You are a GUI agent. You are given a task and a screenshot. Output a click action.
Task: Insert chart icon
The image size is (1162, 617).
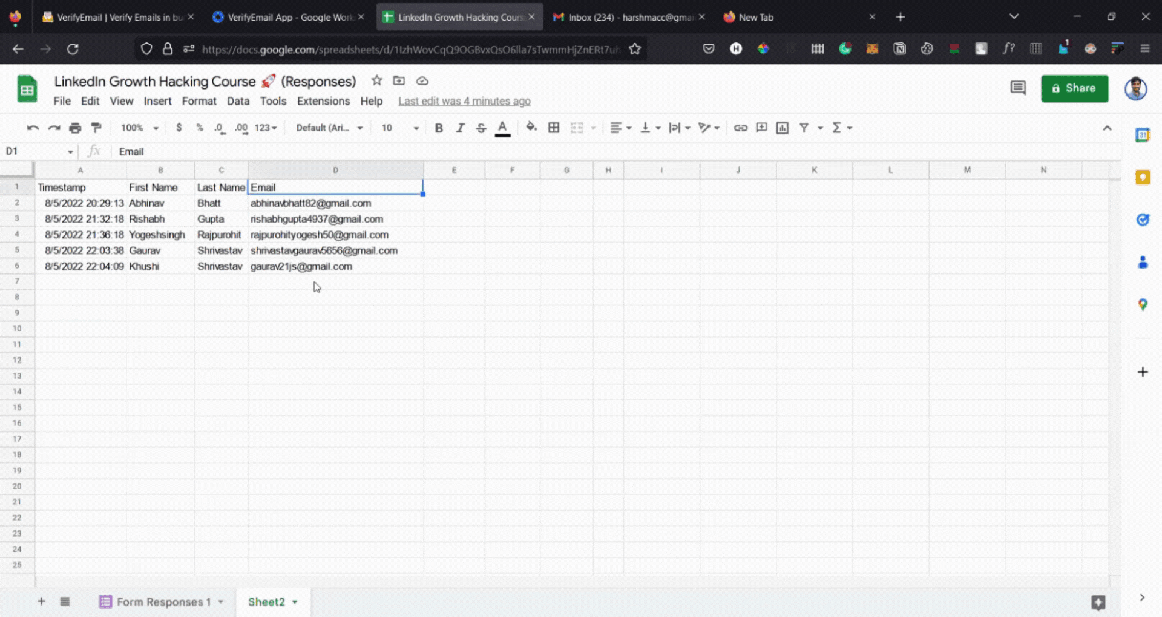[x=783, y=128]
